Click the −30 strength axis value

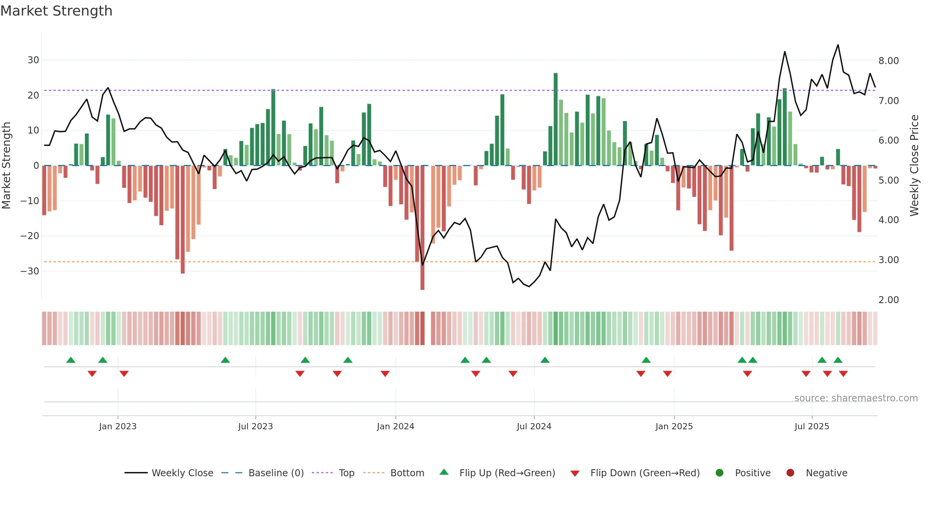(30, 271)
